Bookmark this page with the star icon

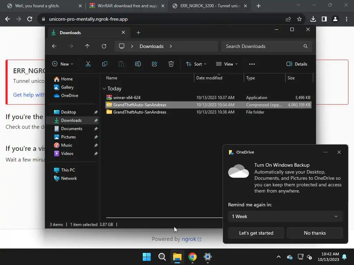[x=299, y=19]
